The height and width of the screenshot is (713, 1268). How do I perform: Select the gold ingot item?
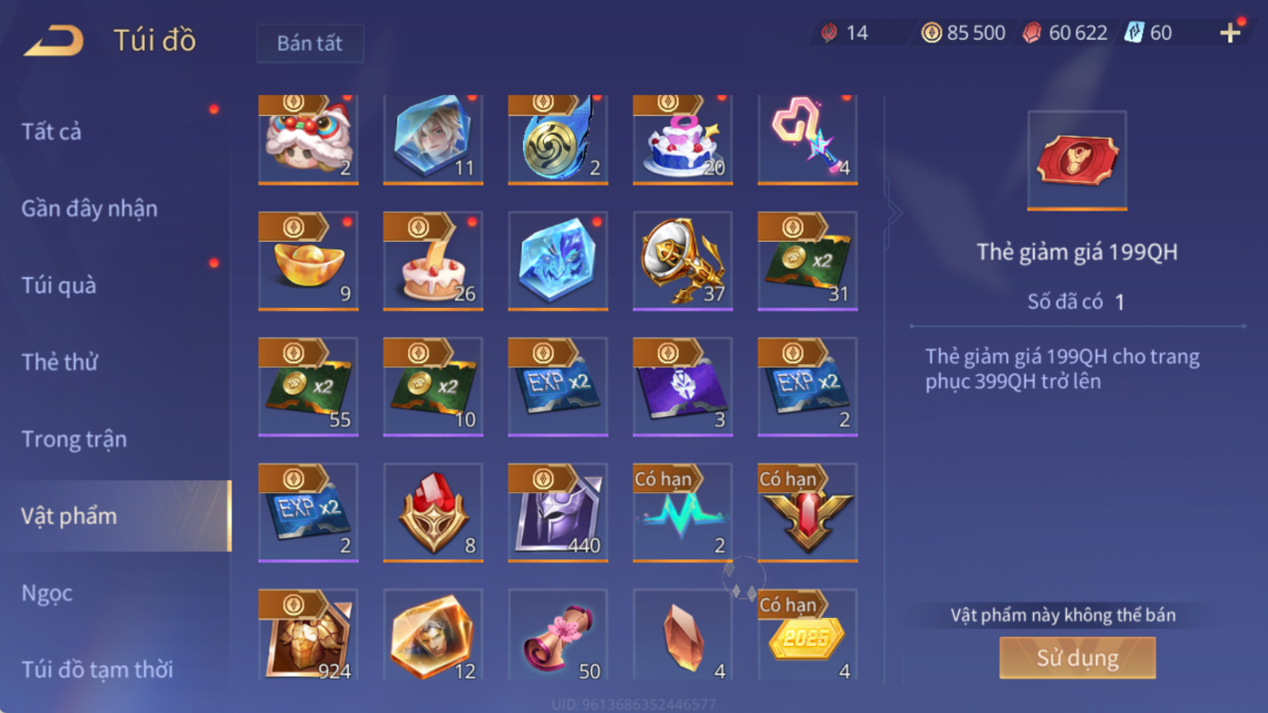[x=308, y=261]
